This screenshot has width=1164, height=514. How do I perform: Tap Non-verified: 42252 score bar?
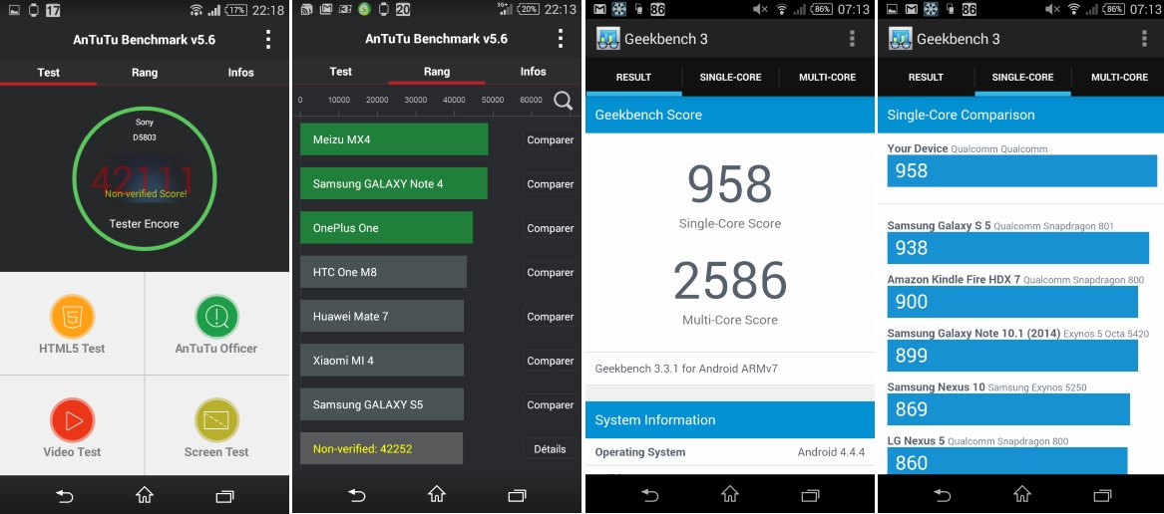point(381,448)
